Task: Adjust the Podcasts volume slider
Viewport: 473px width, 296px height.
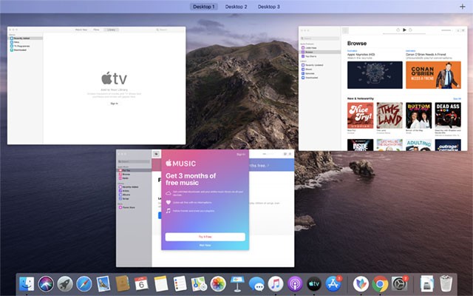Action: (446, 30)
